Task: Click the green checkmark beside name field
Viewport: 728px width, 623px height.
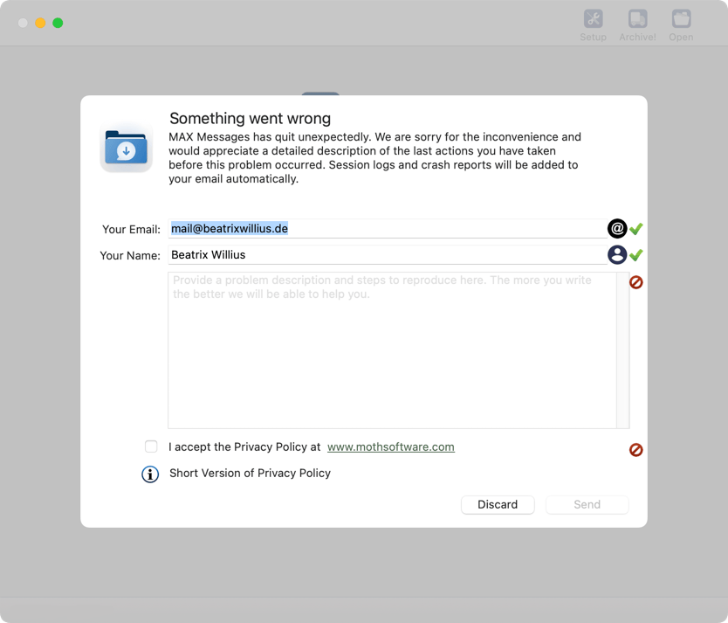Action: 636,254
